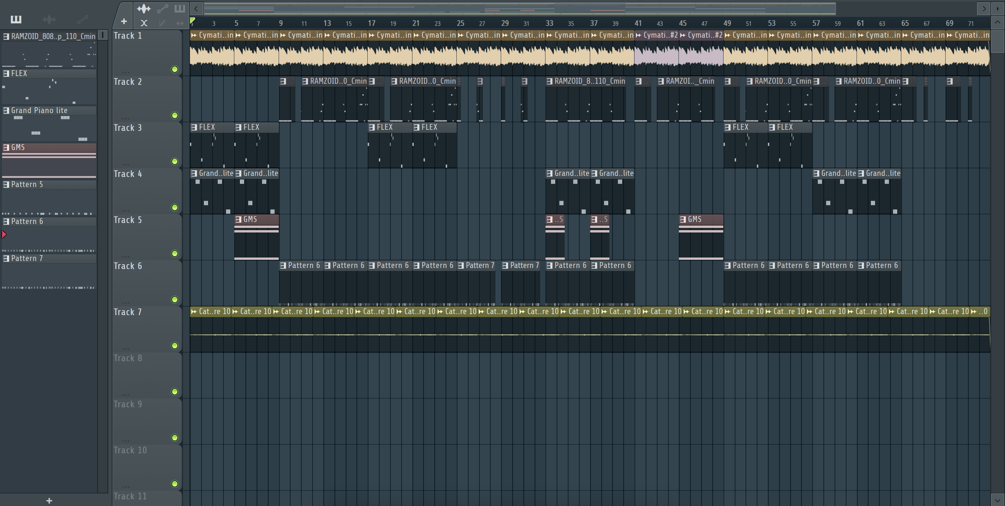Toggle the Track 3 mute switch
Viewport: 1005px width, 506px height.
pyautogui.click(x=175, y=161)
